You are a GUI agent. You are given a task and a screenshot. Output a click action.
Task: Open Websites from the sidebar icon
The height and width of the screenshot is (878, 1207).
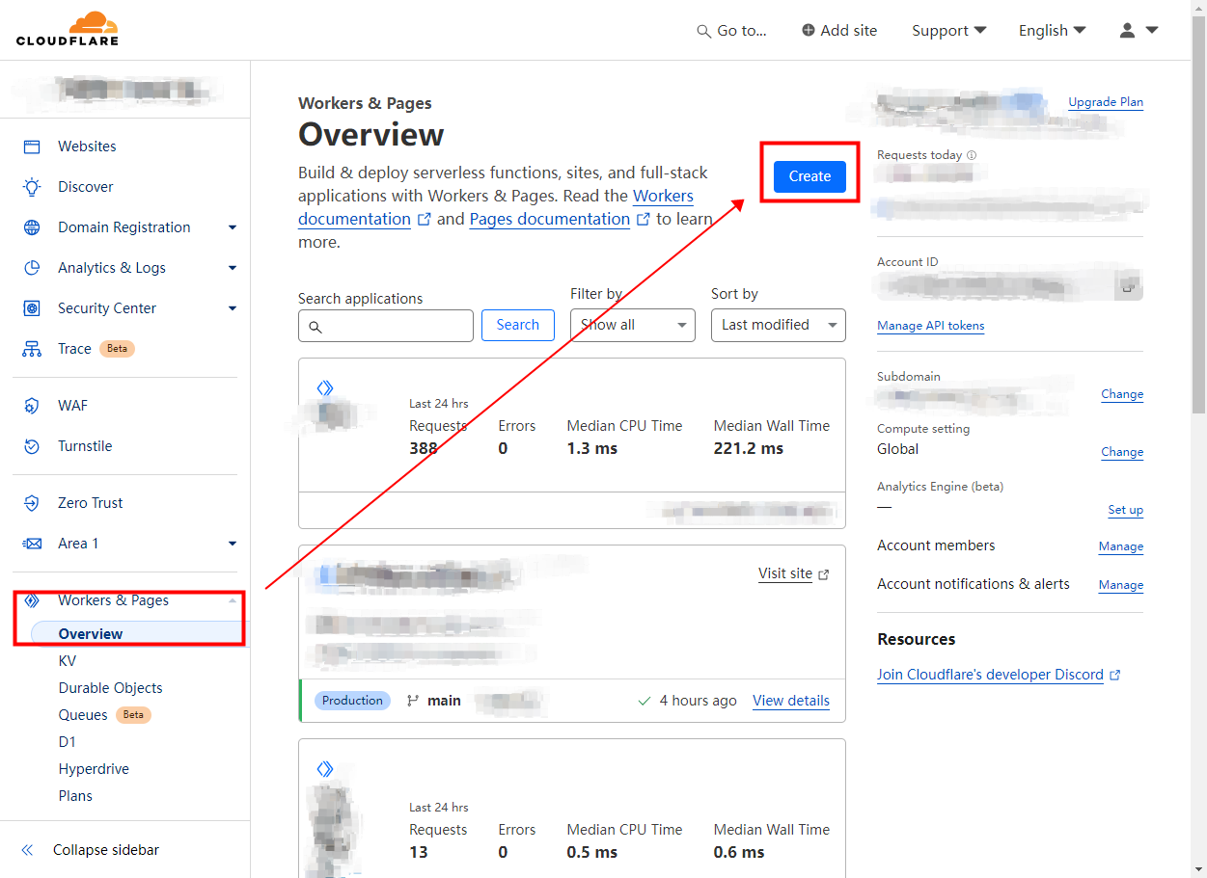[32, 146]
